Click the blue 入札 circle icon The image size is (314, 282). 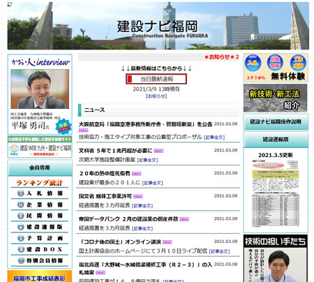[253, 63]
